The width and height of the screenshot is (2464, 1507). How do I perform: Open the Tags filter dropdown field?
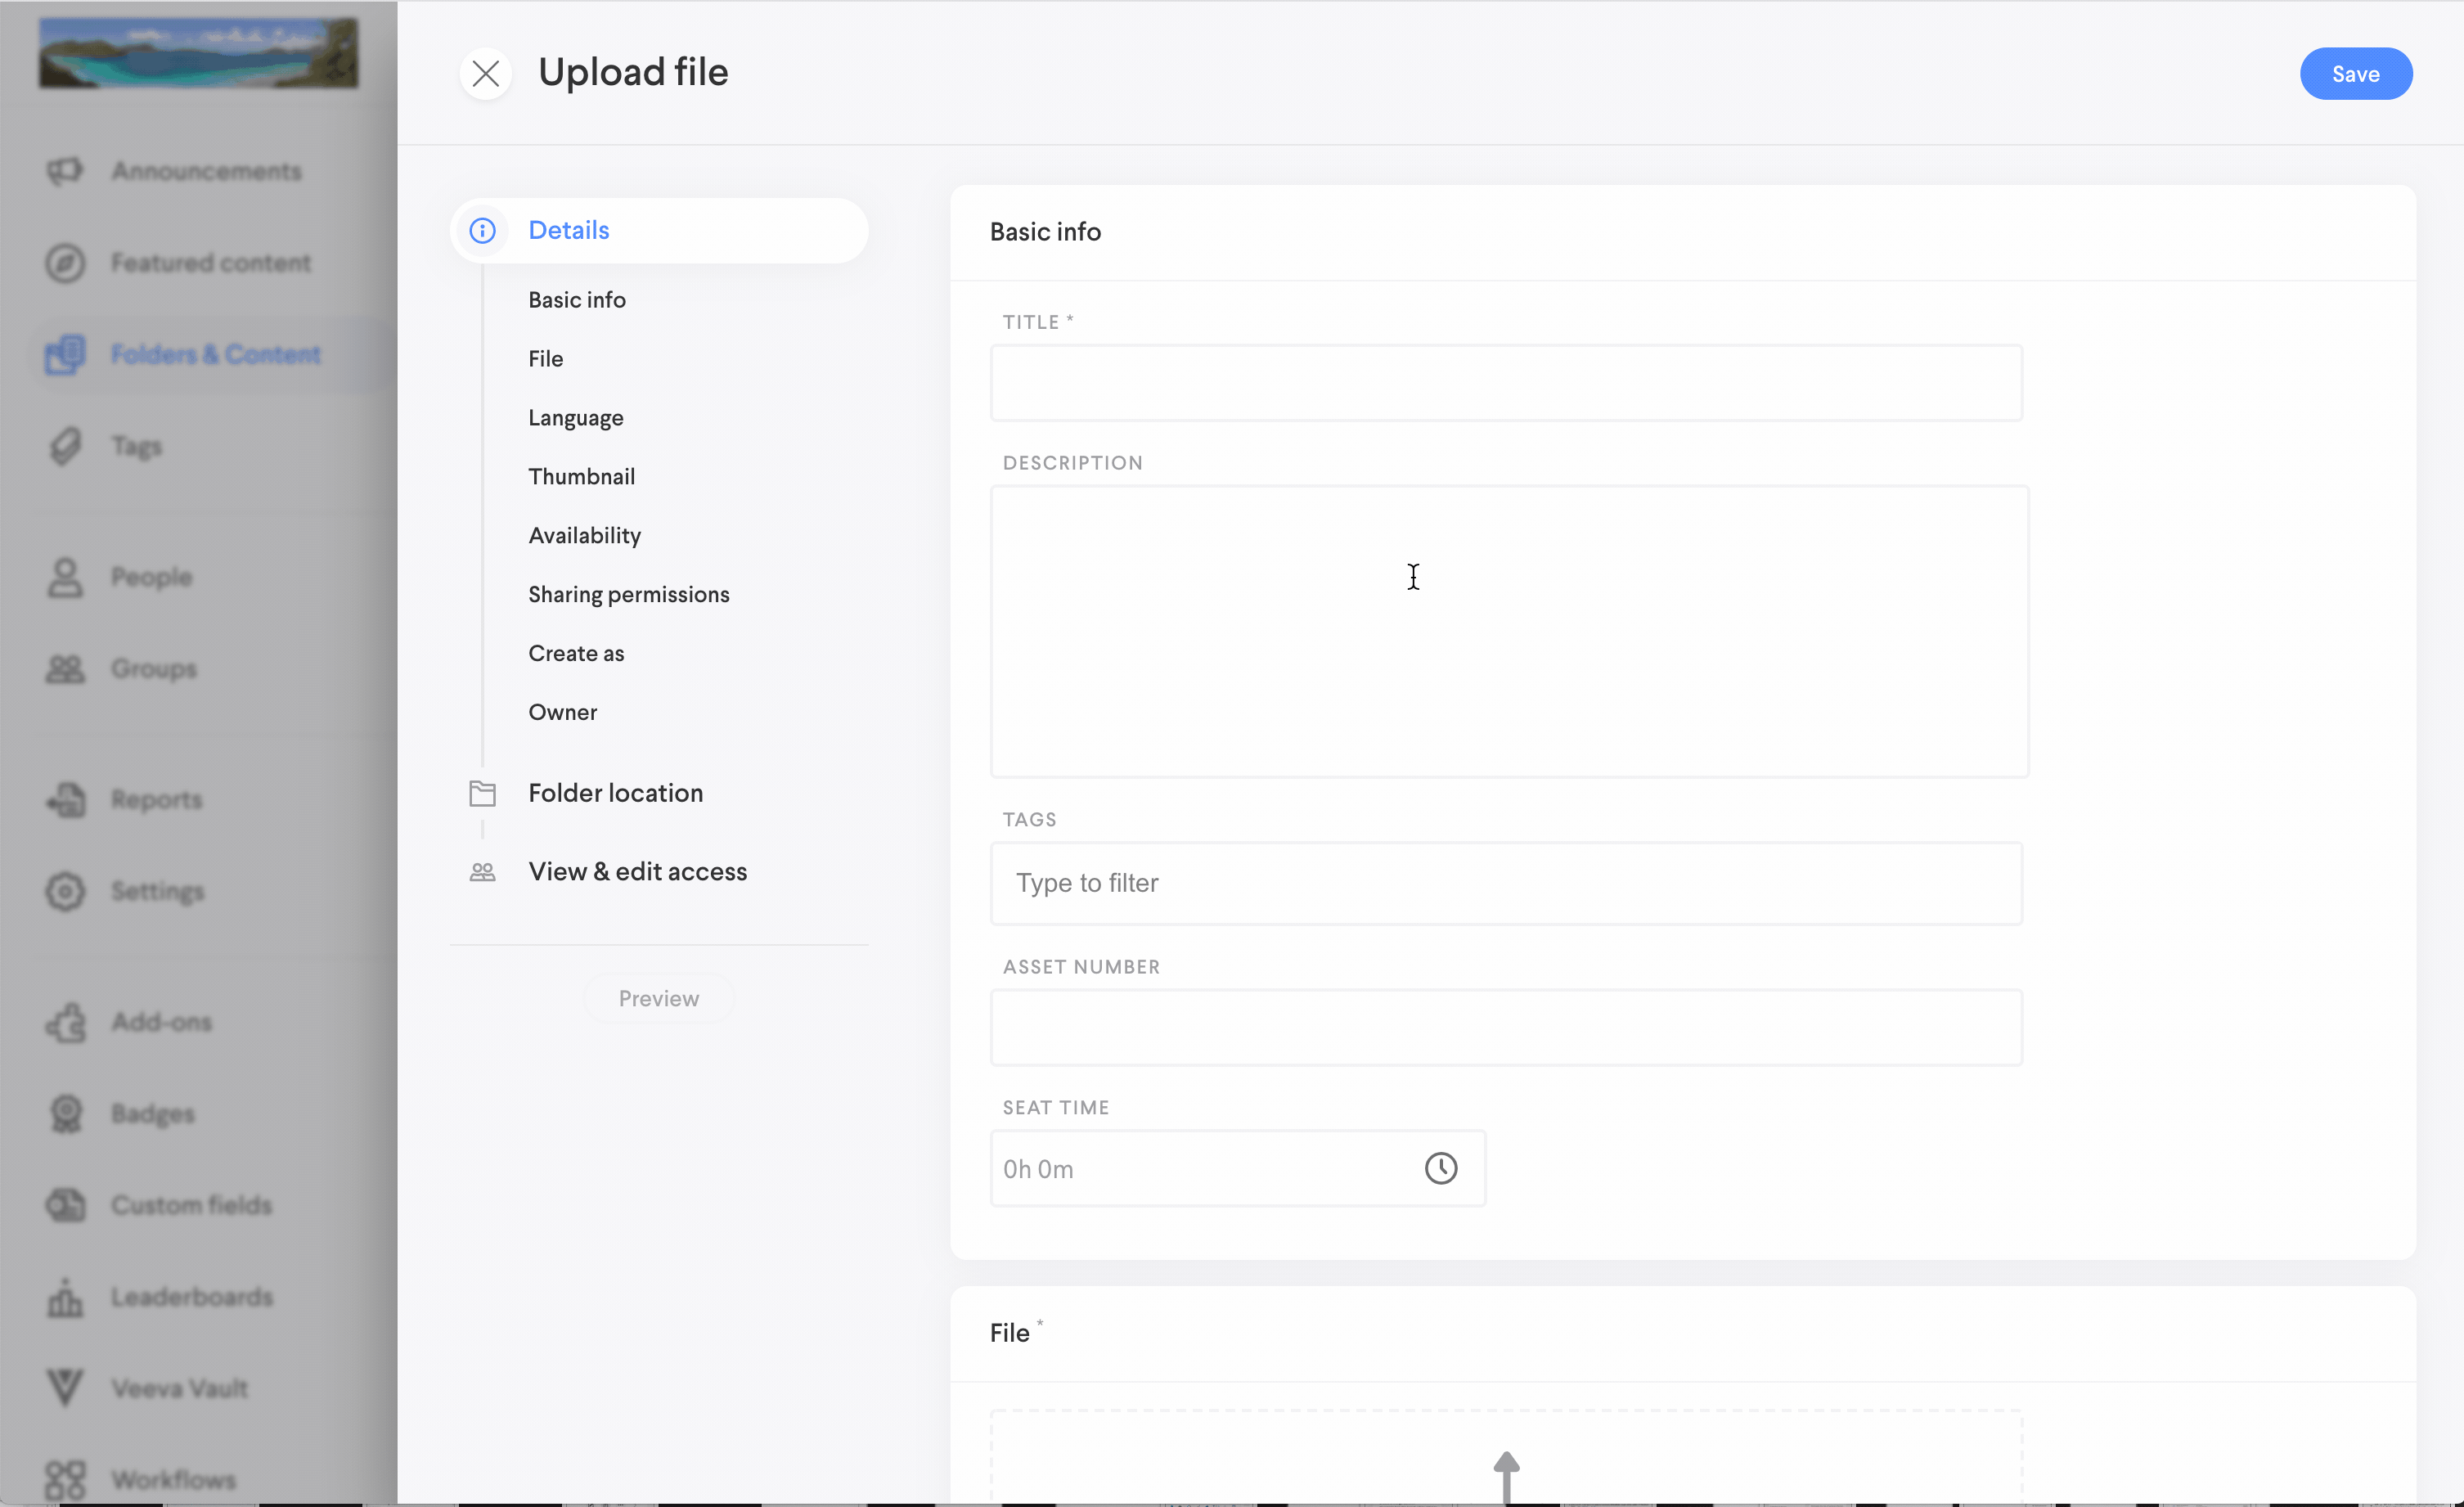(x=1505, y=883)
